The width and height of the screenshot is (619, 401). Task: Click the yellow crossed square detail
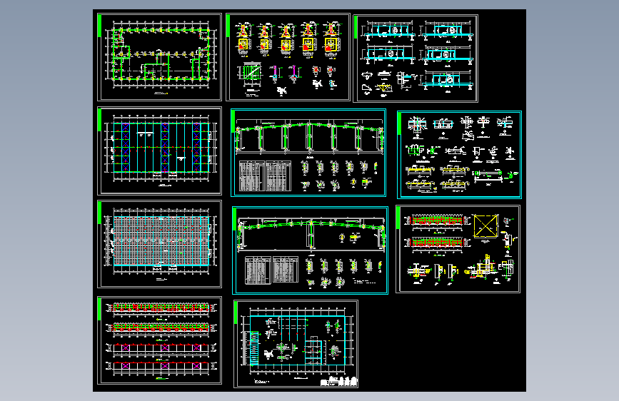[485, 226]
